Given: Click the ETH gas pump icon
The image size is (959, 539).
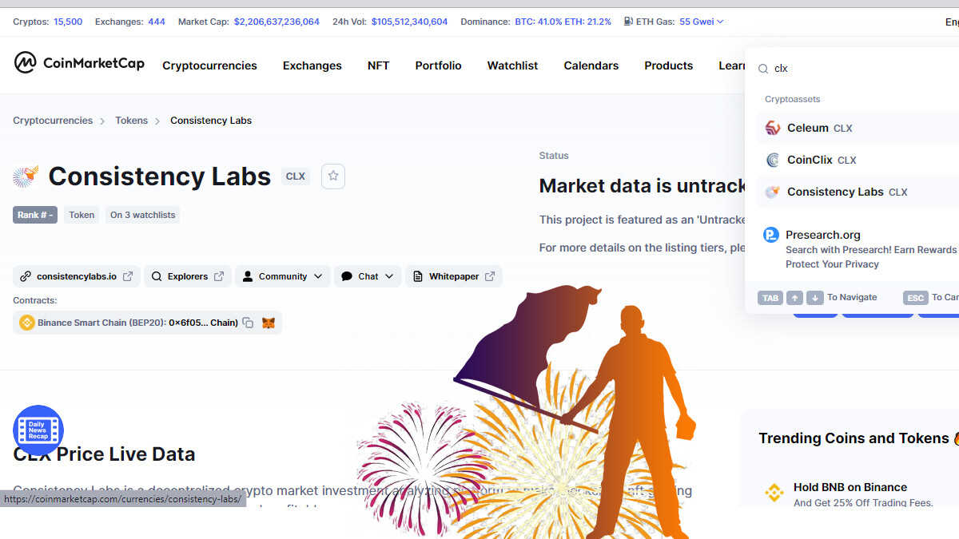Looking at the screenshot, I should 629,22.
